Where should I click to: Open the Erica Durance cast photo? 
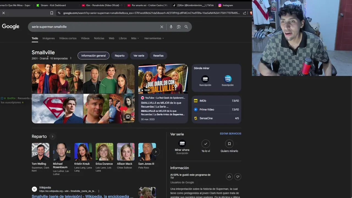[x=104, y=152]
